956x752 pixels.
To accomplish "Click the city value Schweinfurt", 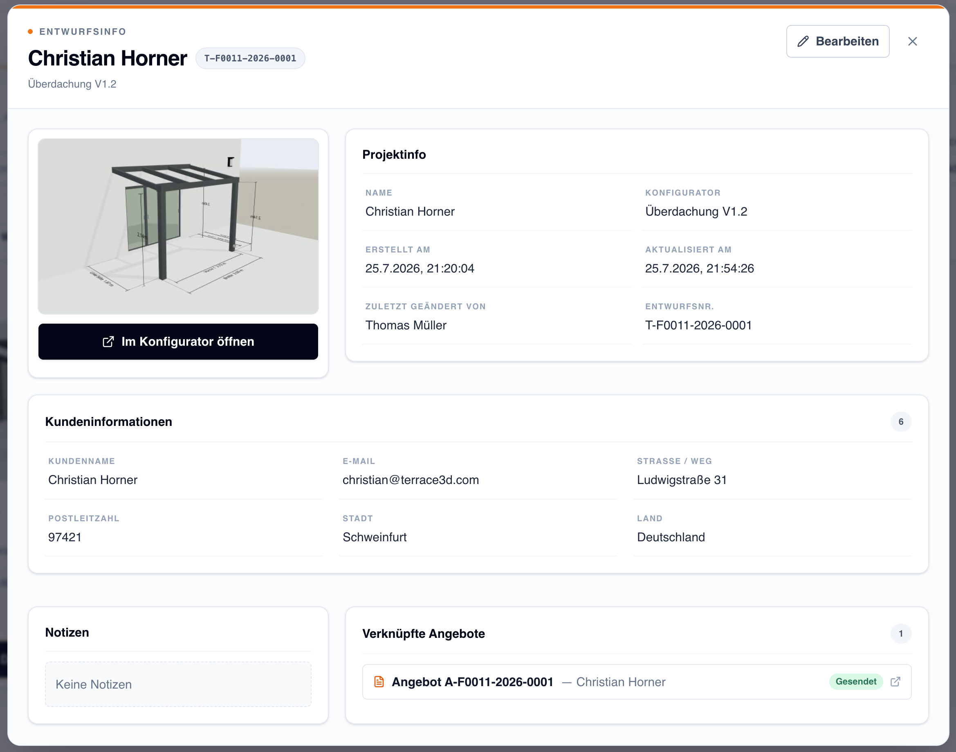I will tap(375, 537).
